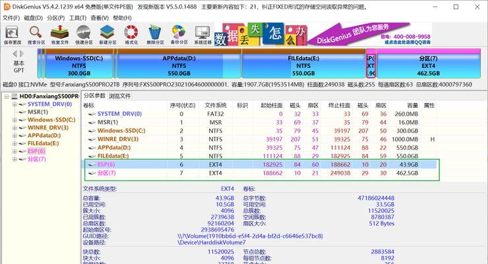Click the DiskGenius team advertisement banner

[x=322, y=34]
